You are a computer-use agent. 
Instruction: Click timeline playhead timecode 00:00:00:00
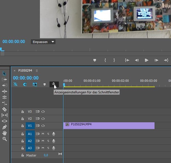(26, 78)
